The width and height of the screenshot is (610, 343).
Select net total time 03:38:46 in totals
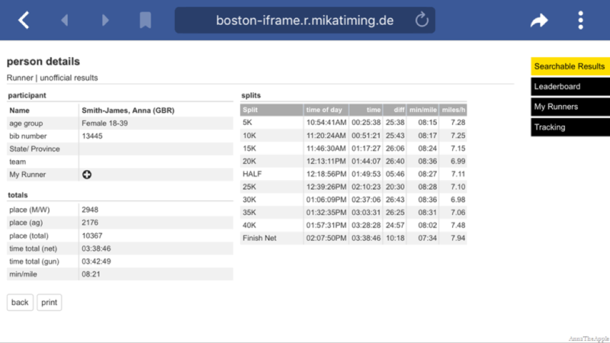(96, 249)
